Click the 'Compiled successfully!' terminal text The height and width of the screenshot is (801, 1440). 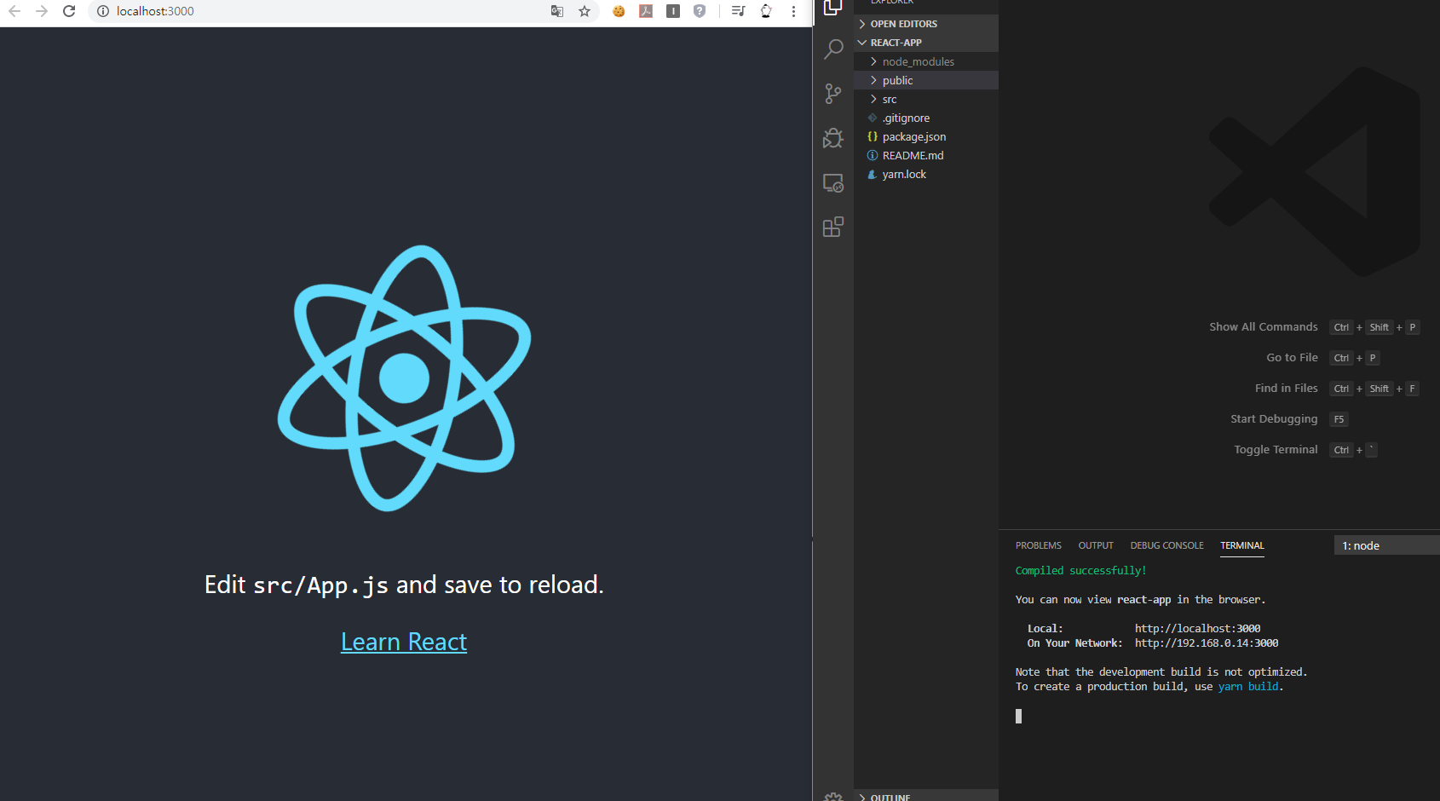pos(1080,571)
